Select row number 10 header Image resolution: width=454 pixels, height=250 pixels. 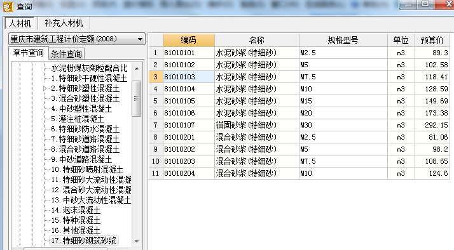click(156, 161)
